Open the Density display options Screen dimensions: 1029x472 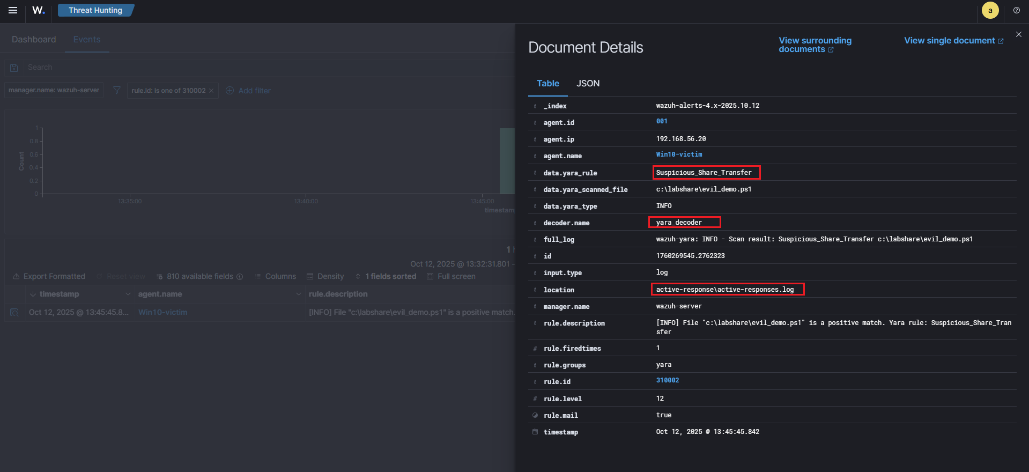click(x=325, y=276)
